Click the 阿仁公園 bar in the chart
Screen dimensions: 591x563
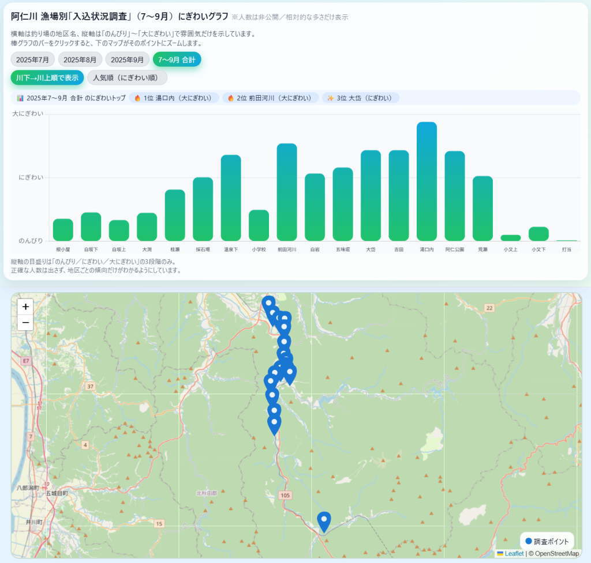[x=455, y=196]
